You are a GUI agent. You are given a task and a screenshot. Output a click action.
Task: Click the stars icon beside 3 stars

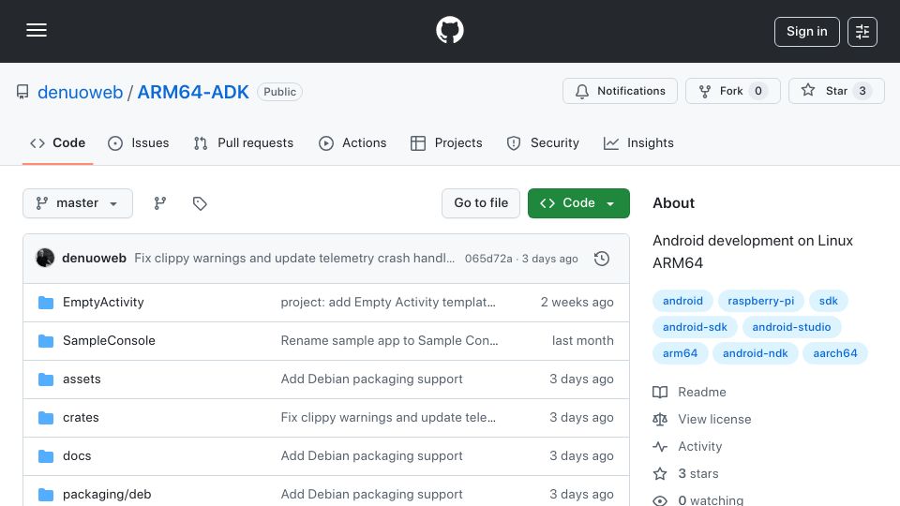point(660,474)
